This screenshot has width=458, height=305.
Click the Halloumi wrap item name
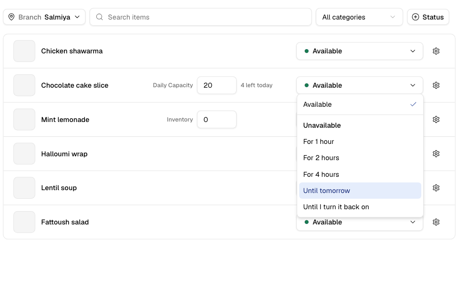(64, 154)
